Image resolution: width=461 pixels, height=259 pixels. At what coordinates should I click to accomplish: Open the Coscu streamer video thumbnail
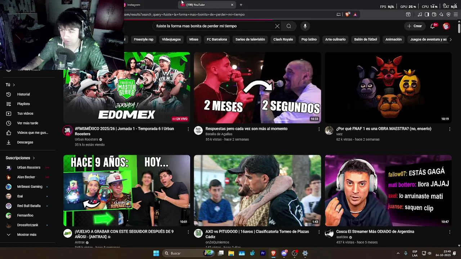tap(388, 191)
